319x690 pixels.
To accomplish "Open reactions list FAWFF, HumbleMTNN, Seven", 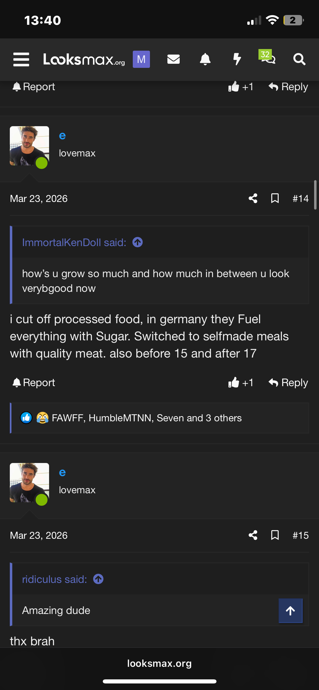I will click(x=146, y=418).
